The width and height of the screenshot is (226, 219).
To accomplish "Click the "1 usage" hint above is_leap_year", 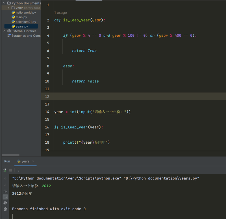I will point(60,13).
